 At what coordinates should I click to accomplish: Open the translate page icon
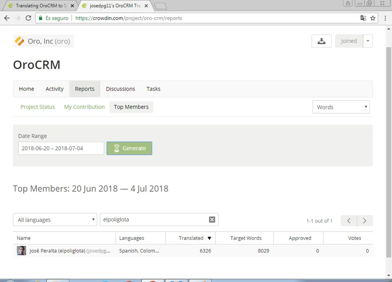(363, 18)
